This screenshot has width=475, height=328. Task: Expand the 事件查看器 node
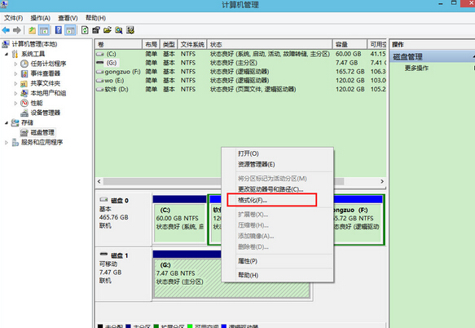point(15,73)
